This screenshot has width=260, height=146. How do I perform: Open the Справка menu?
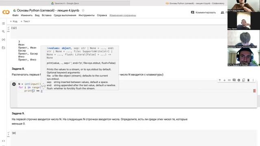pyautogui.click(x=102, y=15)
